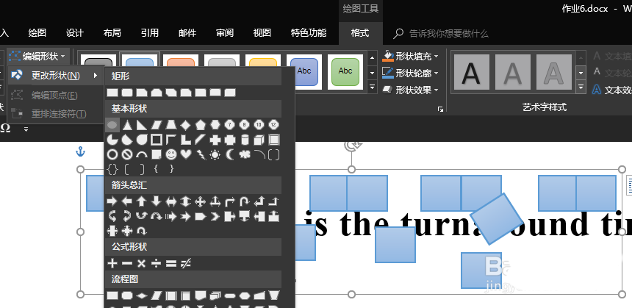The image size is (632, 308).
Task: Select the down arrow shape
Action: coord(156,201)
